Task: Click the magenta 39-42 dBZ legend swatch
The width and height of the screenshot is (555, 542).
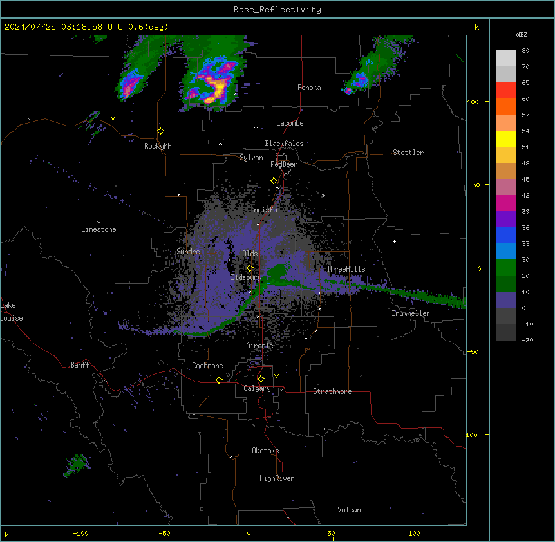Action: tap(506, 203)
